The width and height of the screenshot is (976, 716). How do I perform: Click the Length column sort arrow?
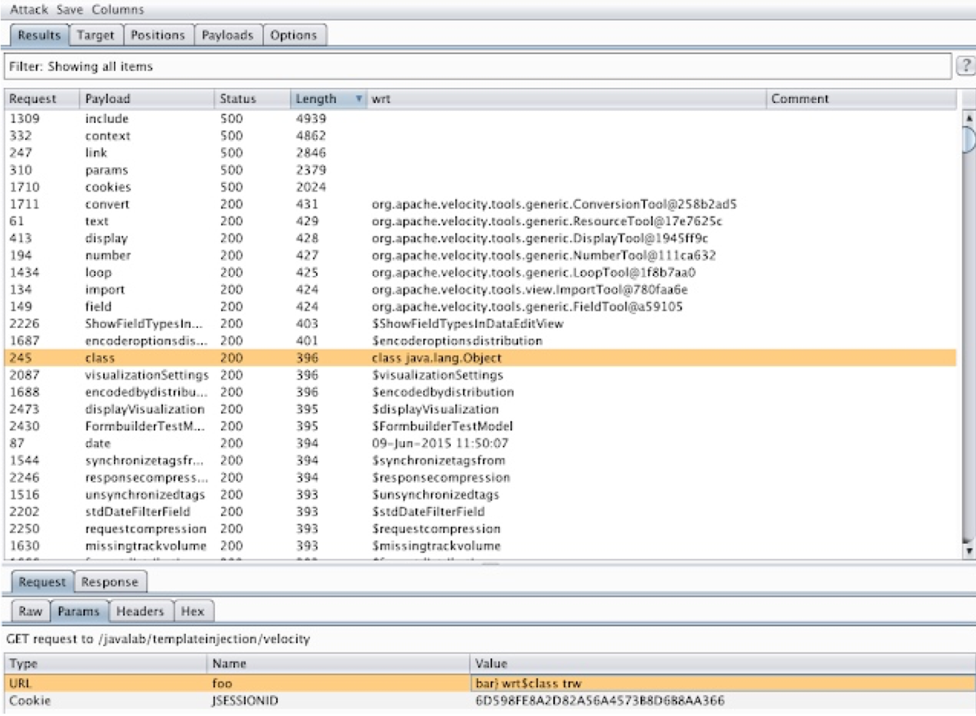(x=358, y=99)
